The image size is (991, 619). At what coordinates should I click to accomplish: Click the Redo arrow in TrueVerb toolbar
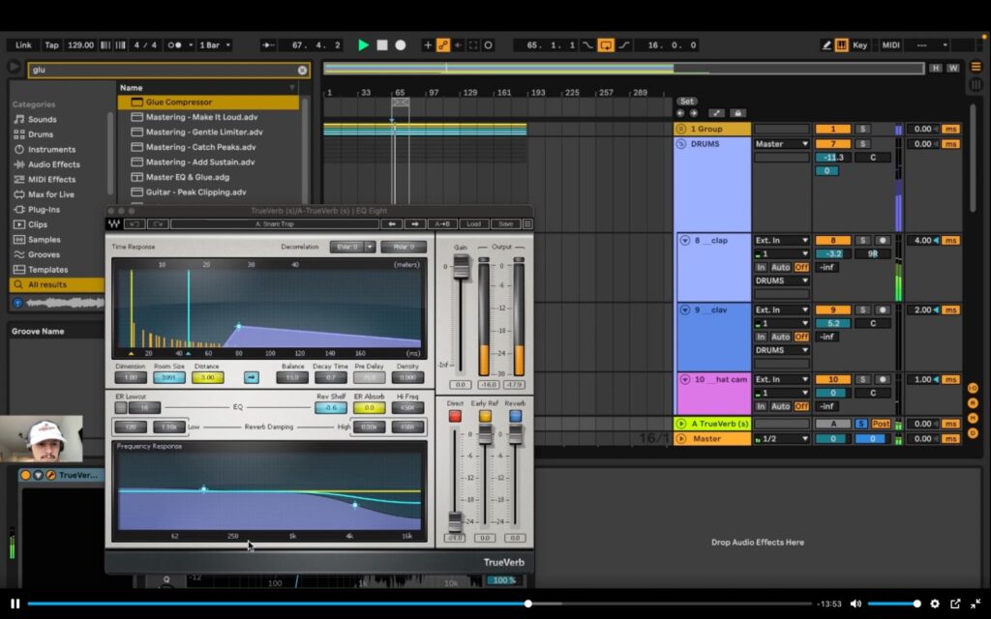(158, 223)
